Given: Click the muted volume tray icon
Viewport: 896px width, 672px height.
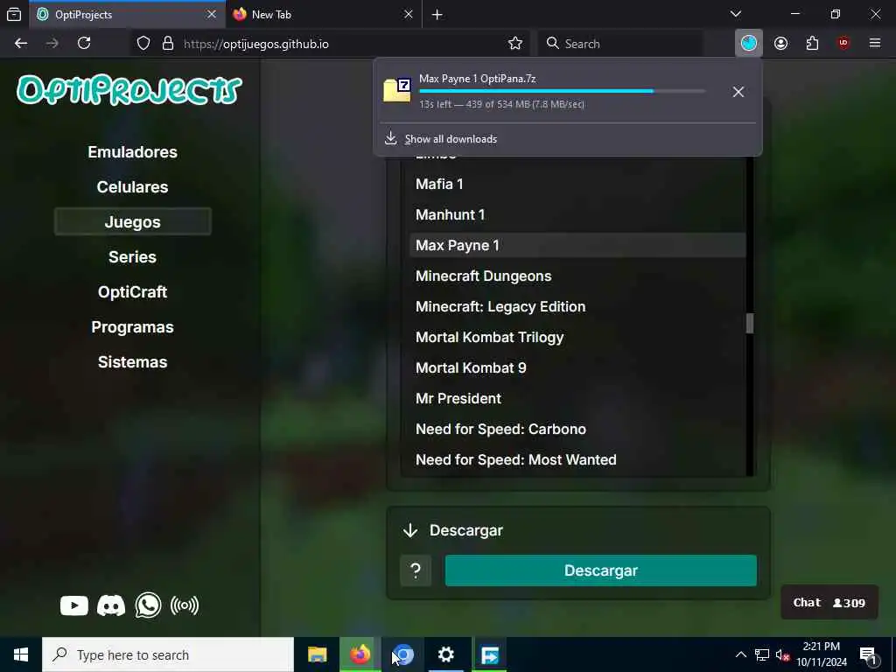Looking at the screenshot, I should coord(781,654).
